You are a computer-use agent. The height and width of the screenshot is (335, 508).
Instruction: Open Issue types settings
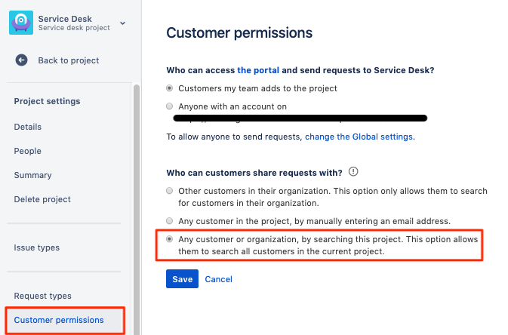pos(36,247)
